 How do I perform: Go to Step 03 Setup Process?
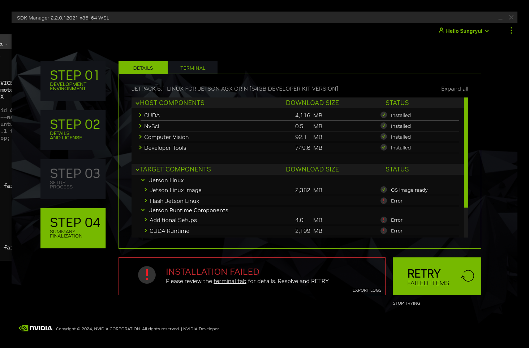pos(73,179)
